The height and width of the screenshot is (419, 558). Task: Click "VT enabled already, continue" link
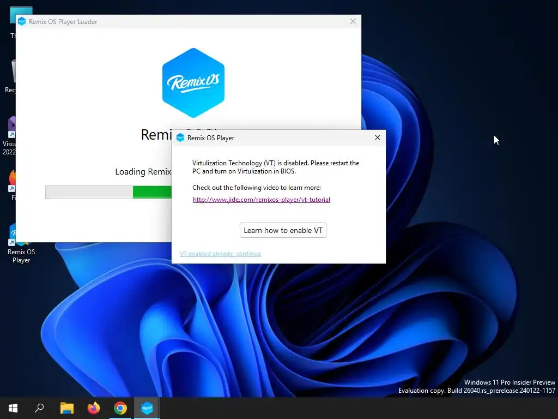click(220, 254)
